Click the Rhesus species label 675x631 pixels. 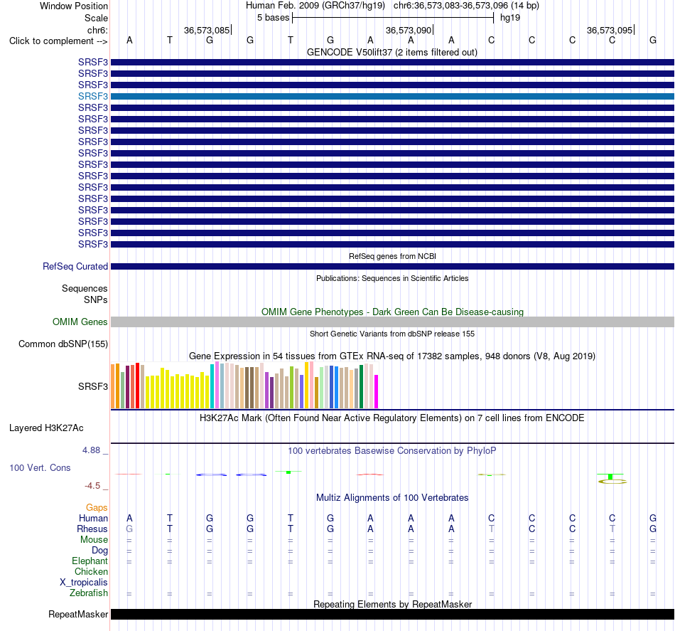point(92,529)
